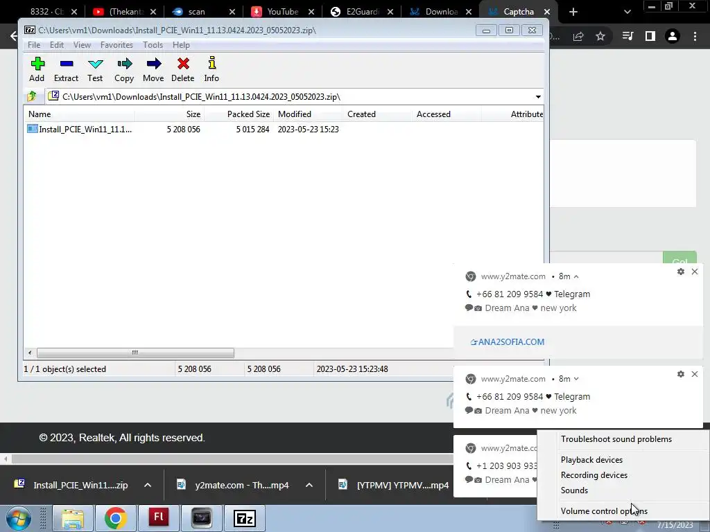
Task: Open settings of the top y2mate notification
Action: tap(681, 272)
